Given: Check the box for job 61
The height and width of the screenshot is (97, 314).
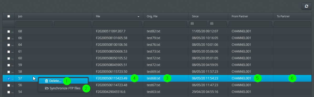Looking at the screenshot, I should coord(9,52).
